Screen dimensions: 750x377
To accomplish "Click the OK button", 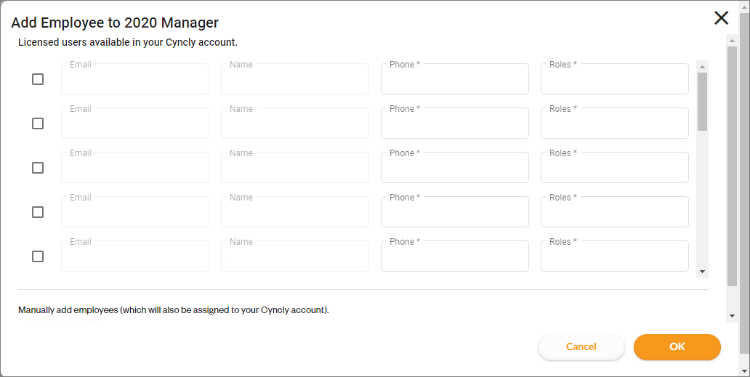I will 677,347.
